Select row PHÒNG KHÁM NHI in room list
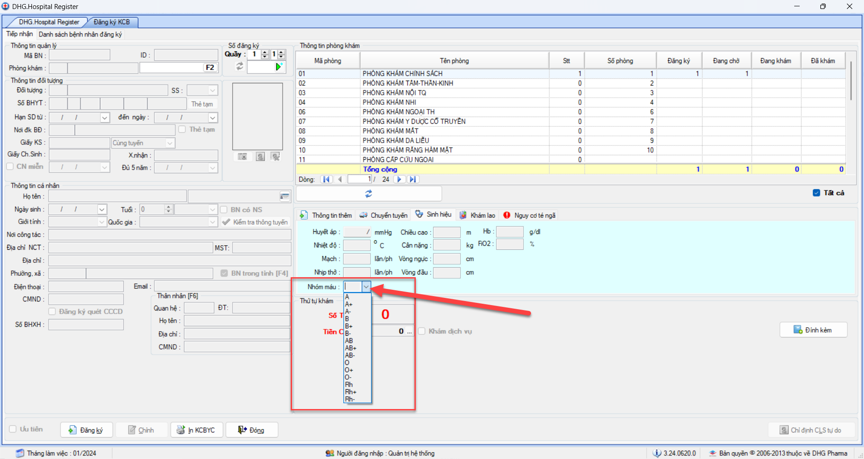 point(571,102)
